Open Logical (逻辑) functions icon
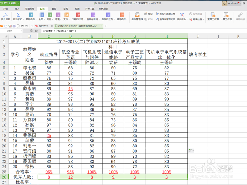This screenshot has height=185, width=247. coord(58,15)
